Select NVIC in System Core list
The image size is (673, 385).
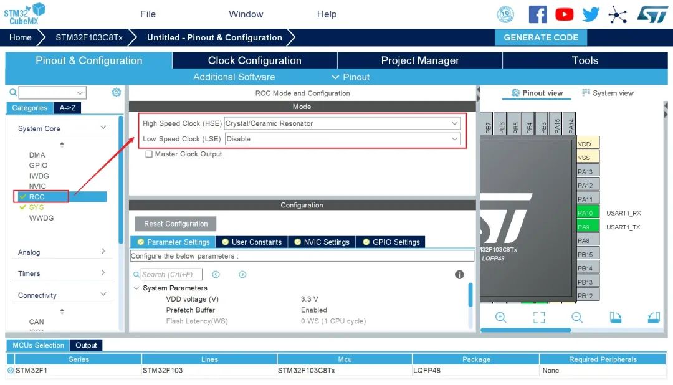(x=37, y=186)
